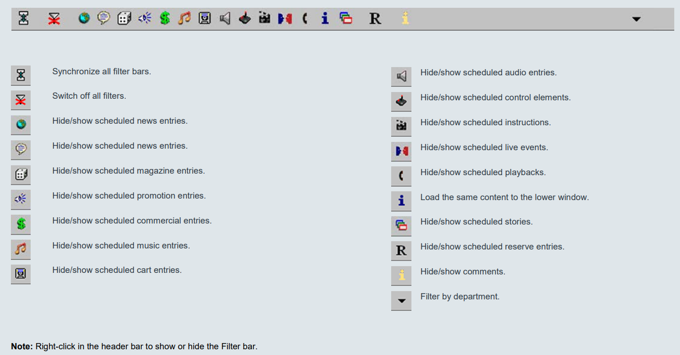The height and width of the screenshot is (355, 680).
Task: Click the blue i icon in the top toolbar
Action: coord(325,19)
